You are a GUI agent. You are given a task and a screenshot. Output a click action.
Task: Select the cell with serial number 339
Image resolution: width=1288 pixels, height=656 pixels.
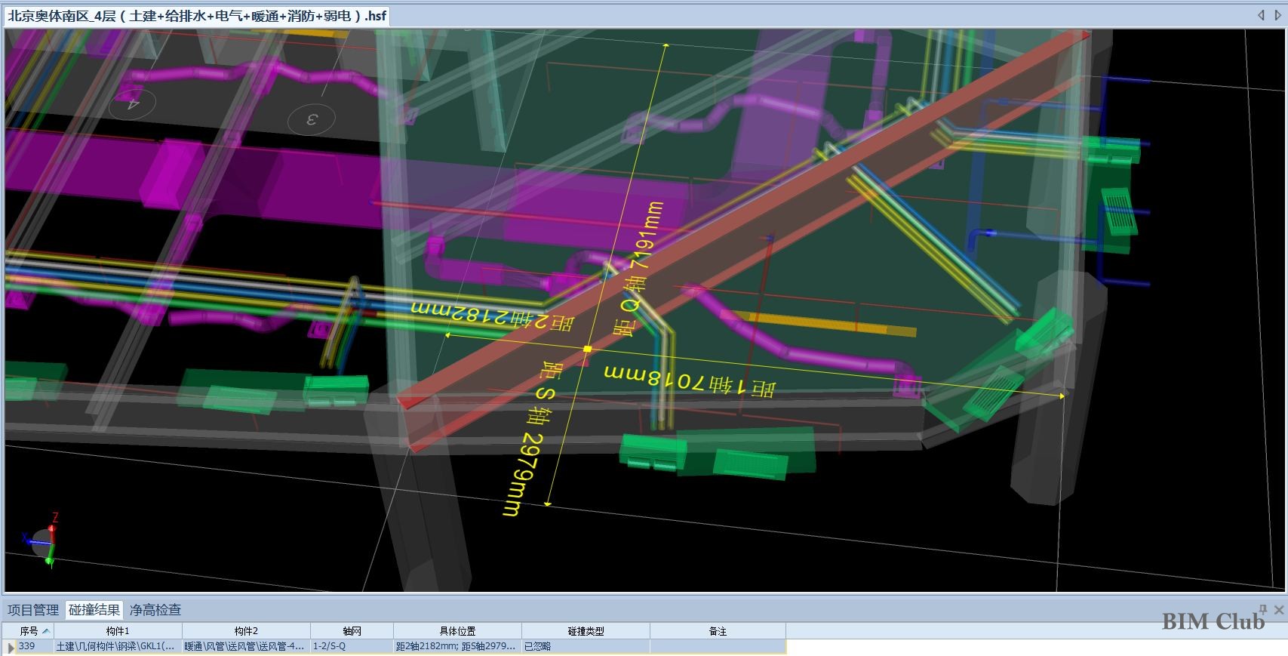35,646
